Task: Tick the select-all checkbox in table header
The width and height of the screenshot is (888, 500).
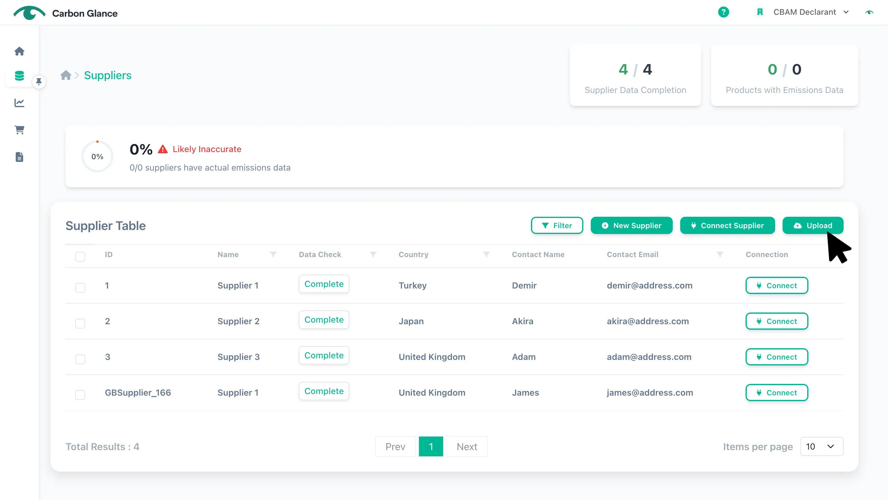Action: 80,256
